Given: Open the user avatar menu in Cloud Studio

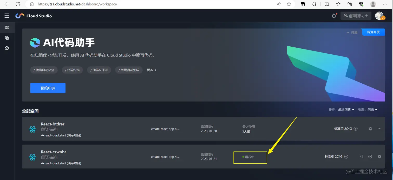Looking at the screenshot, I should (379, 16).
